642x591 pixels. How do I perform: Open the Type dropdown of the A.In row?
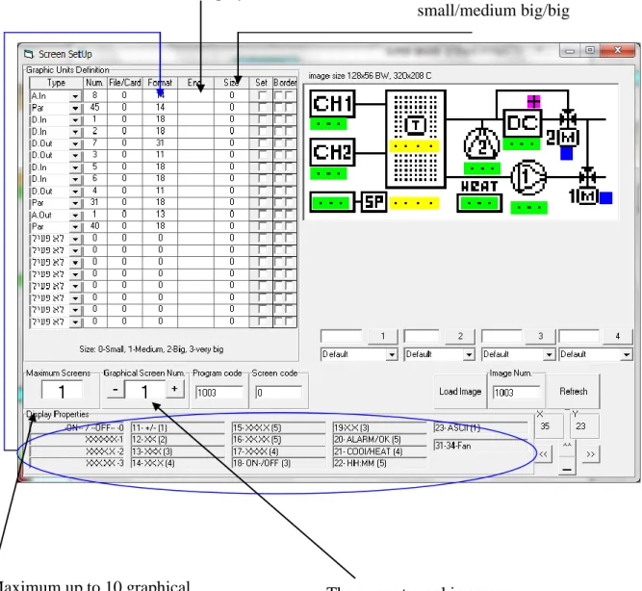[75, 96]
